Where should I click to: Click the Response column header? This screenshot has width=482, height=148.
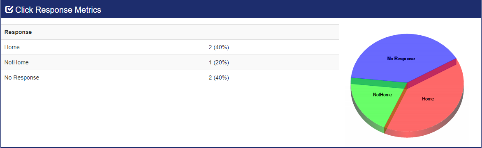pos(18,32)
